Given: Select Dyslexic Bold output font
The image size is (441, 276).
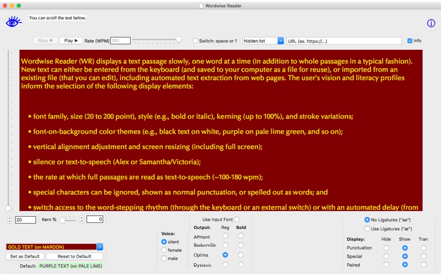Looking at the screenshot, I should tap(241, 264).
